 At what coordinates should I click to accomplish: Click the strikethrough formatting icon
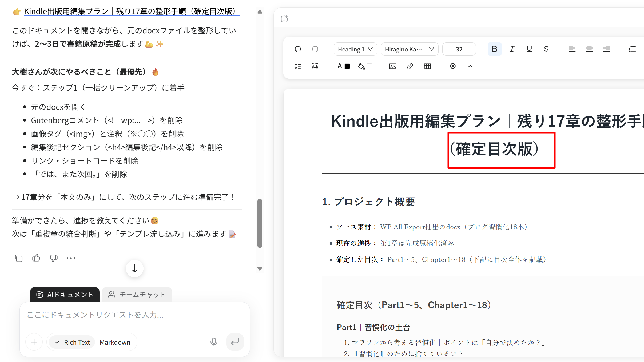pyautogui.click(x=546, y=49)
